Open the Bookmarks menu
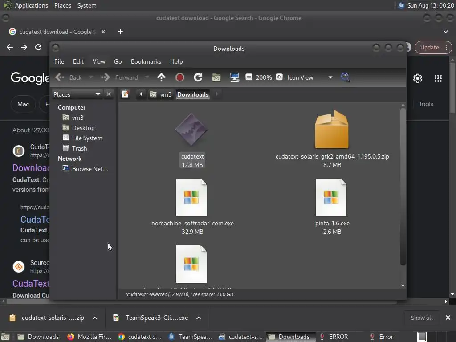Viewport: 456px width, 342px height. pyautogui.click(x=146, y=61)
